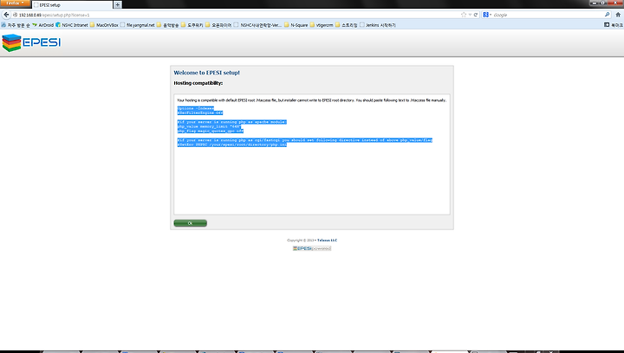
Task: Click the highlighted php_value memory_limit line
Action: [x=210, y=126]
